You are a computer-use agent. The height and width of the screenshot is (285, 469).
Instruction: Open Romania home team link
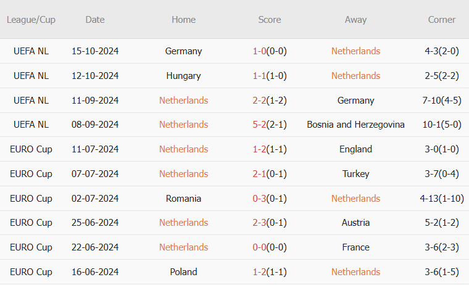point(183,199)
